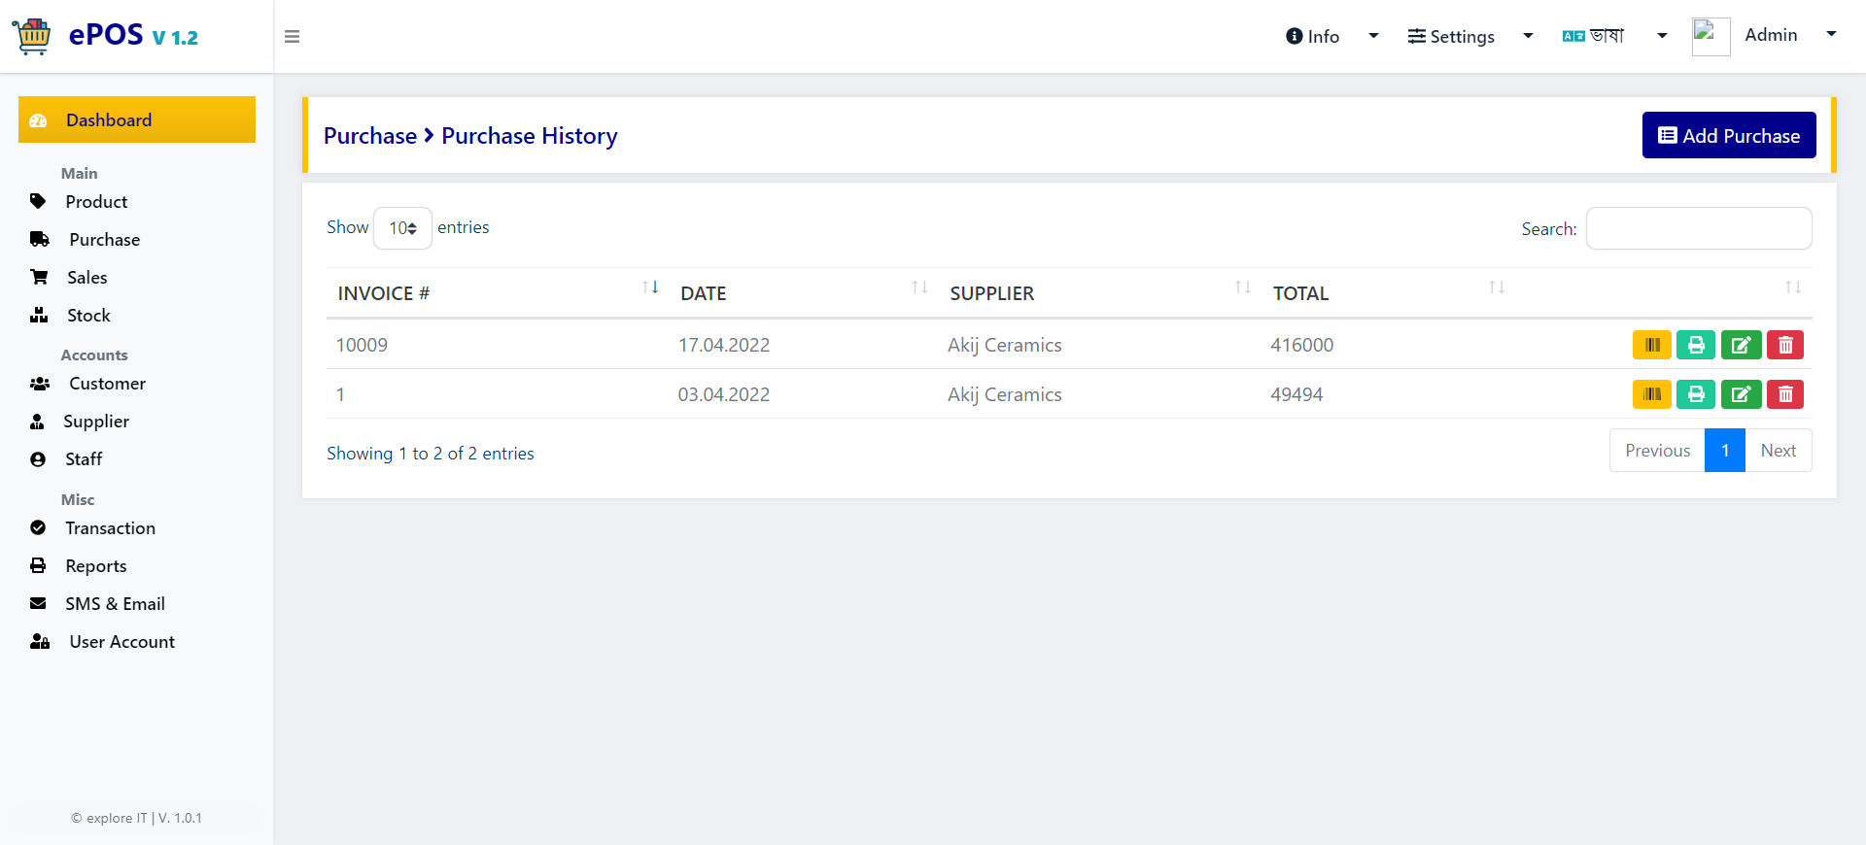Open the language dropdown
Screen dimensions: 1866x845
1615,37
